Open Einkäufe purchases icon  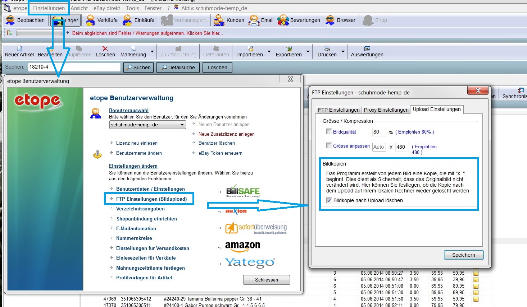click(x=127, y=20)
